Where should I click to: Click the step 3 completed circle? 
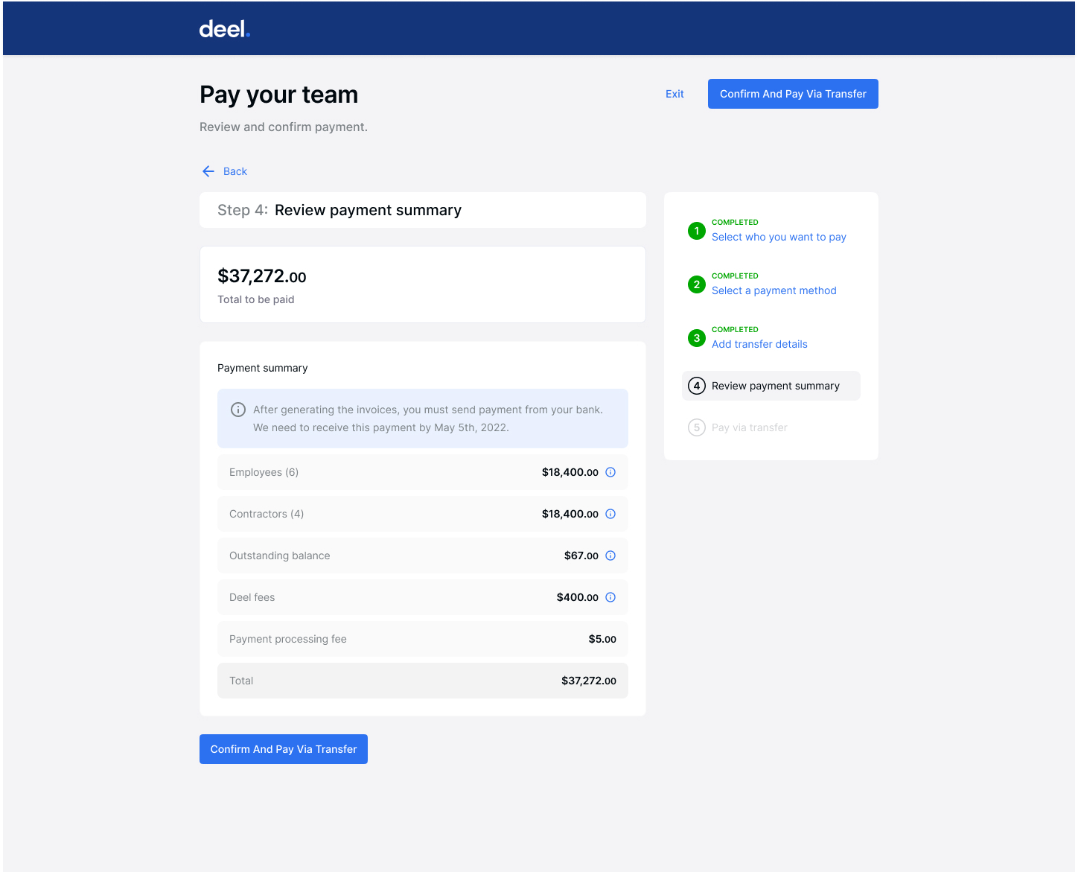(x=697, y=338)
